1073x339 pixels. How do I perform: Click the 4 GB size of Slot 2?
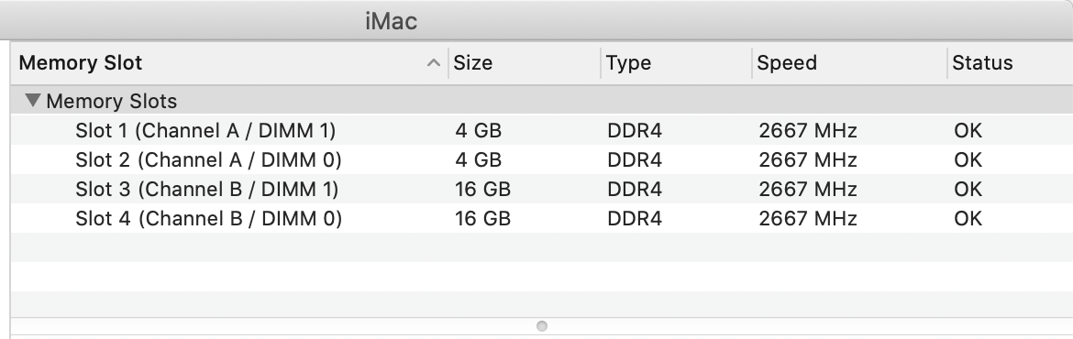point(478,159)
